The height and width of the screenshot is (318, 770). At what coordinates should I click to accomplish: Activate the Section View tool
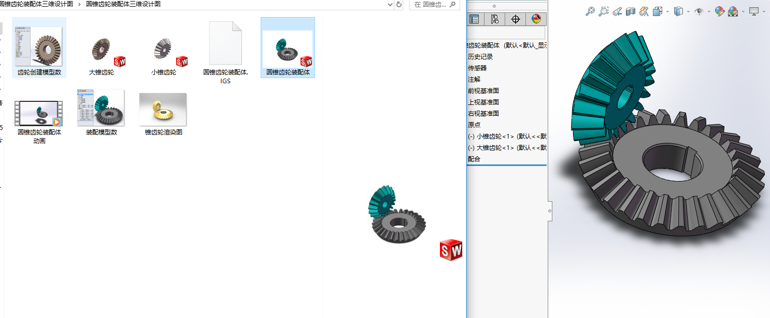pos(631,11)
